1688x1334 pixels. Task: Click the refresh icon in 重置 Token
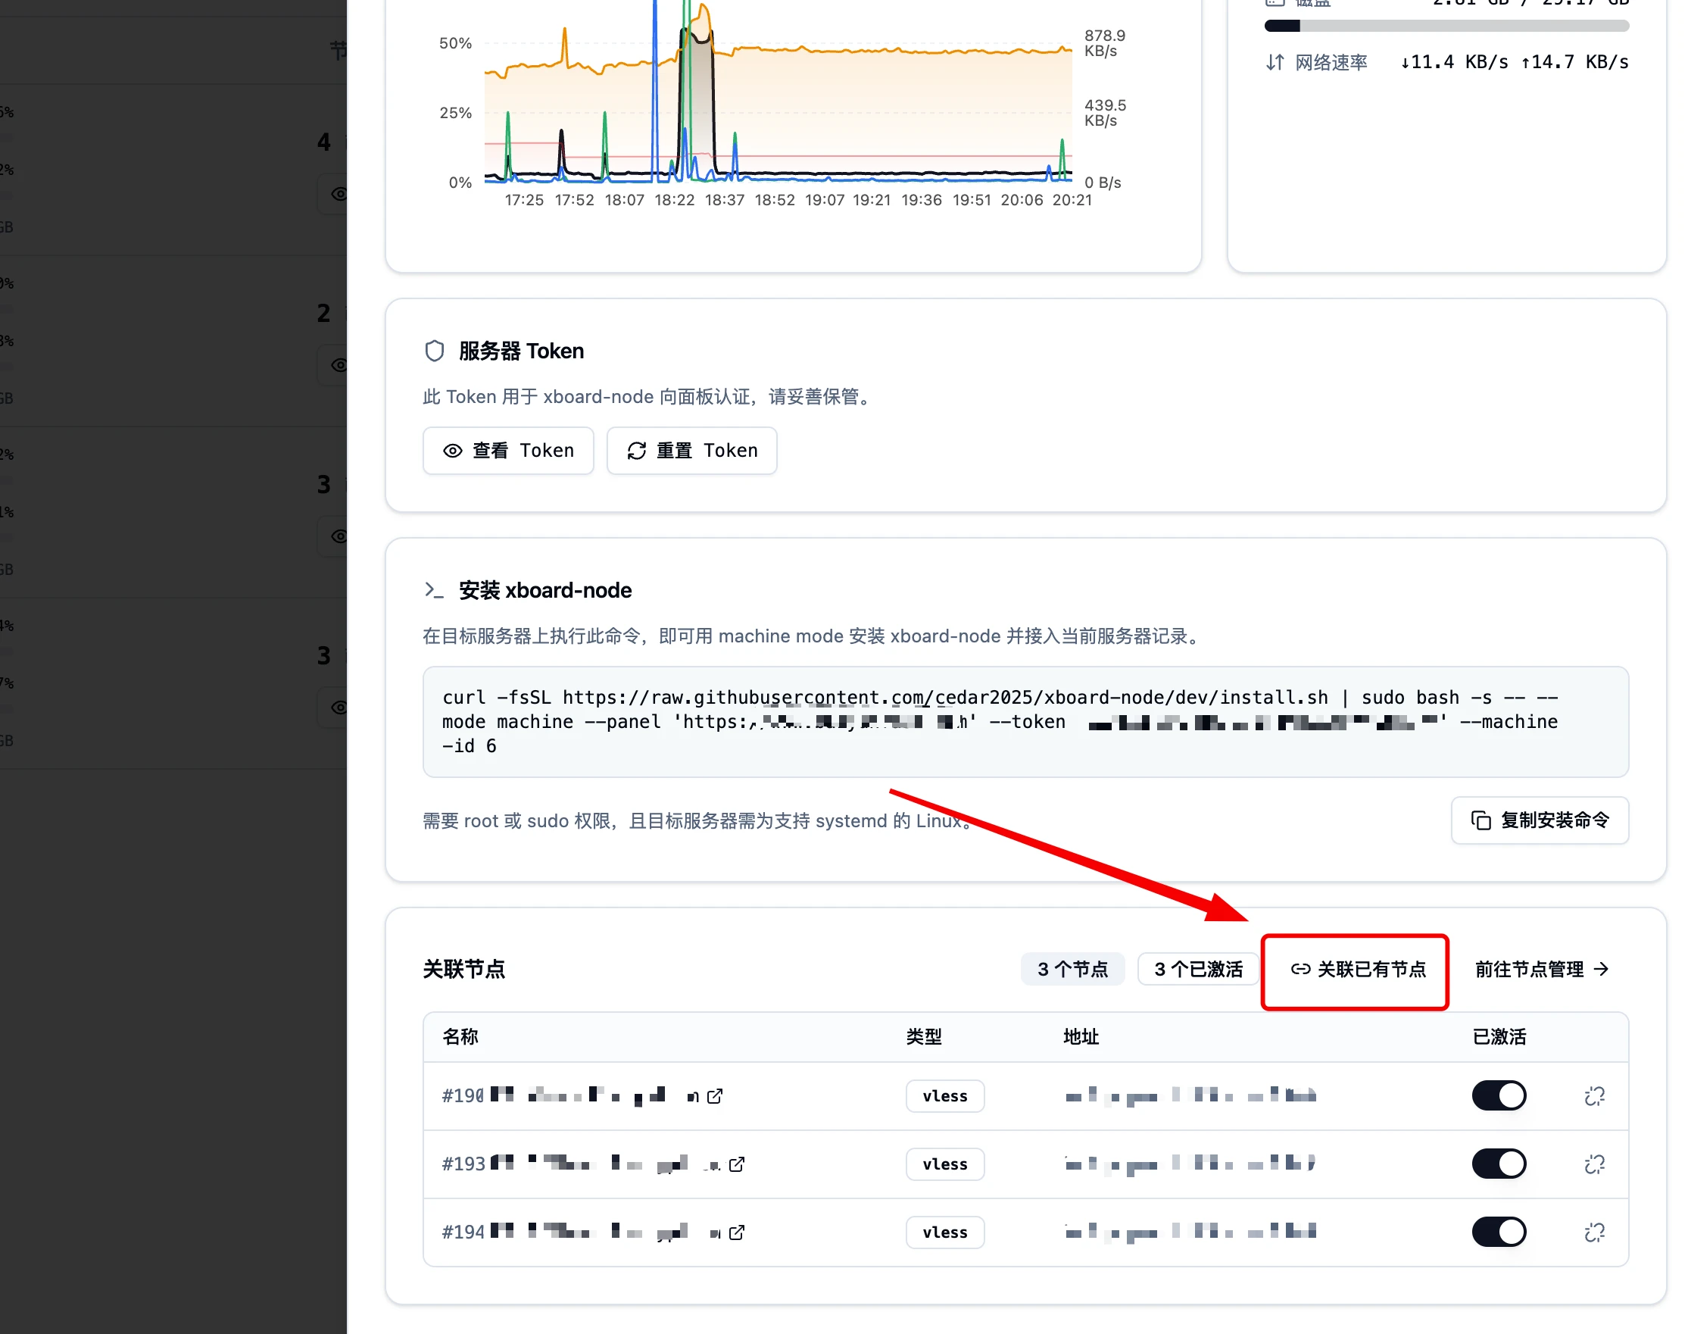coord(636,451)
